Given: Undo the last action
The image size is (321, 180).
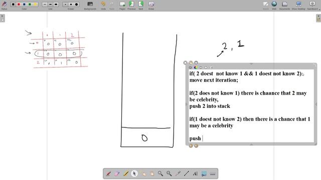Looking at the screenshot, I should [103, 5].
